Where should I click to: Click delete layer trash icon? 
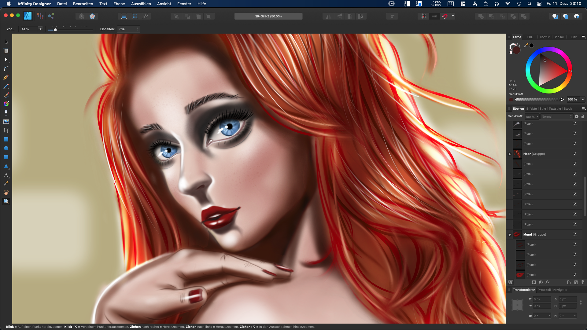click(583, 282)
